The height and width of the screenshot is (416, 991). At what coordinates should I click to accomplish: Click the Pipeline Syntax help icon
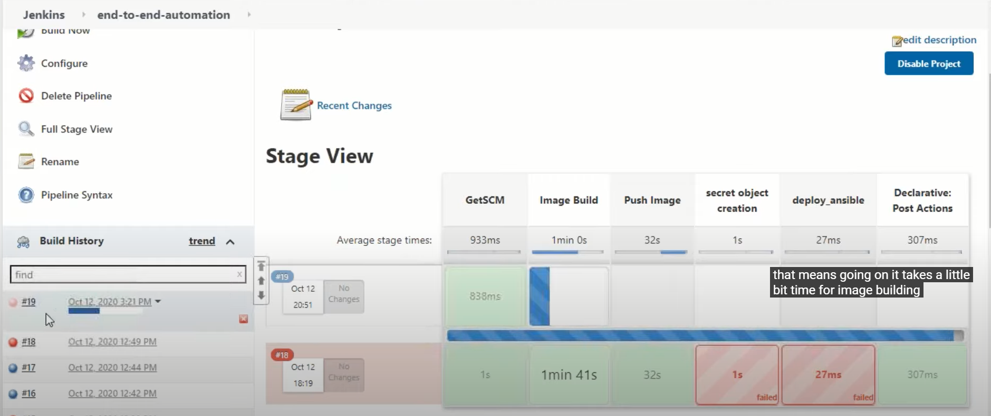pyautogui.click(x=26, y=195)
